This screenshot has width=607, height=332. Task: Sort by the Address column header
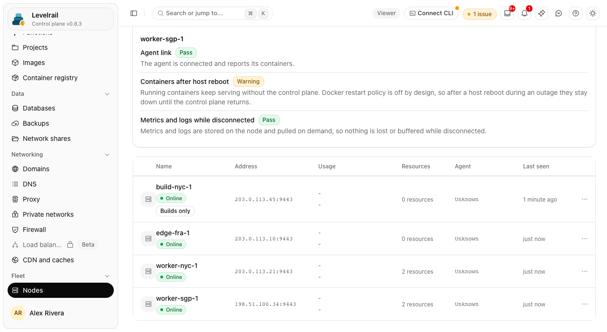click(246, 166)
